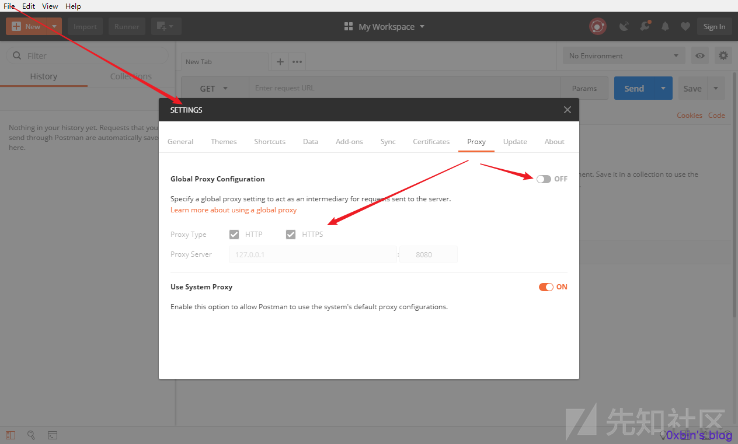Open the View menu

[50, 6]
